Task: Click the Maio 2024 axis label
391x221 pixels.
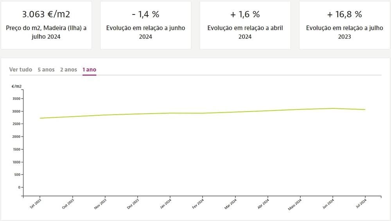Action: coord(295,205)
